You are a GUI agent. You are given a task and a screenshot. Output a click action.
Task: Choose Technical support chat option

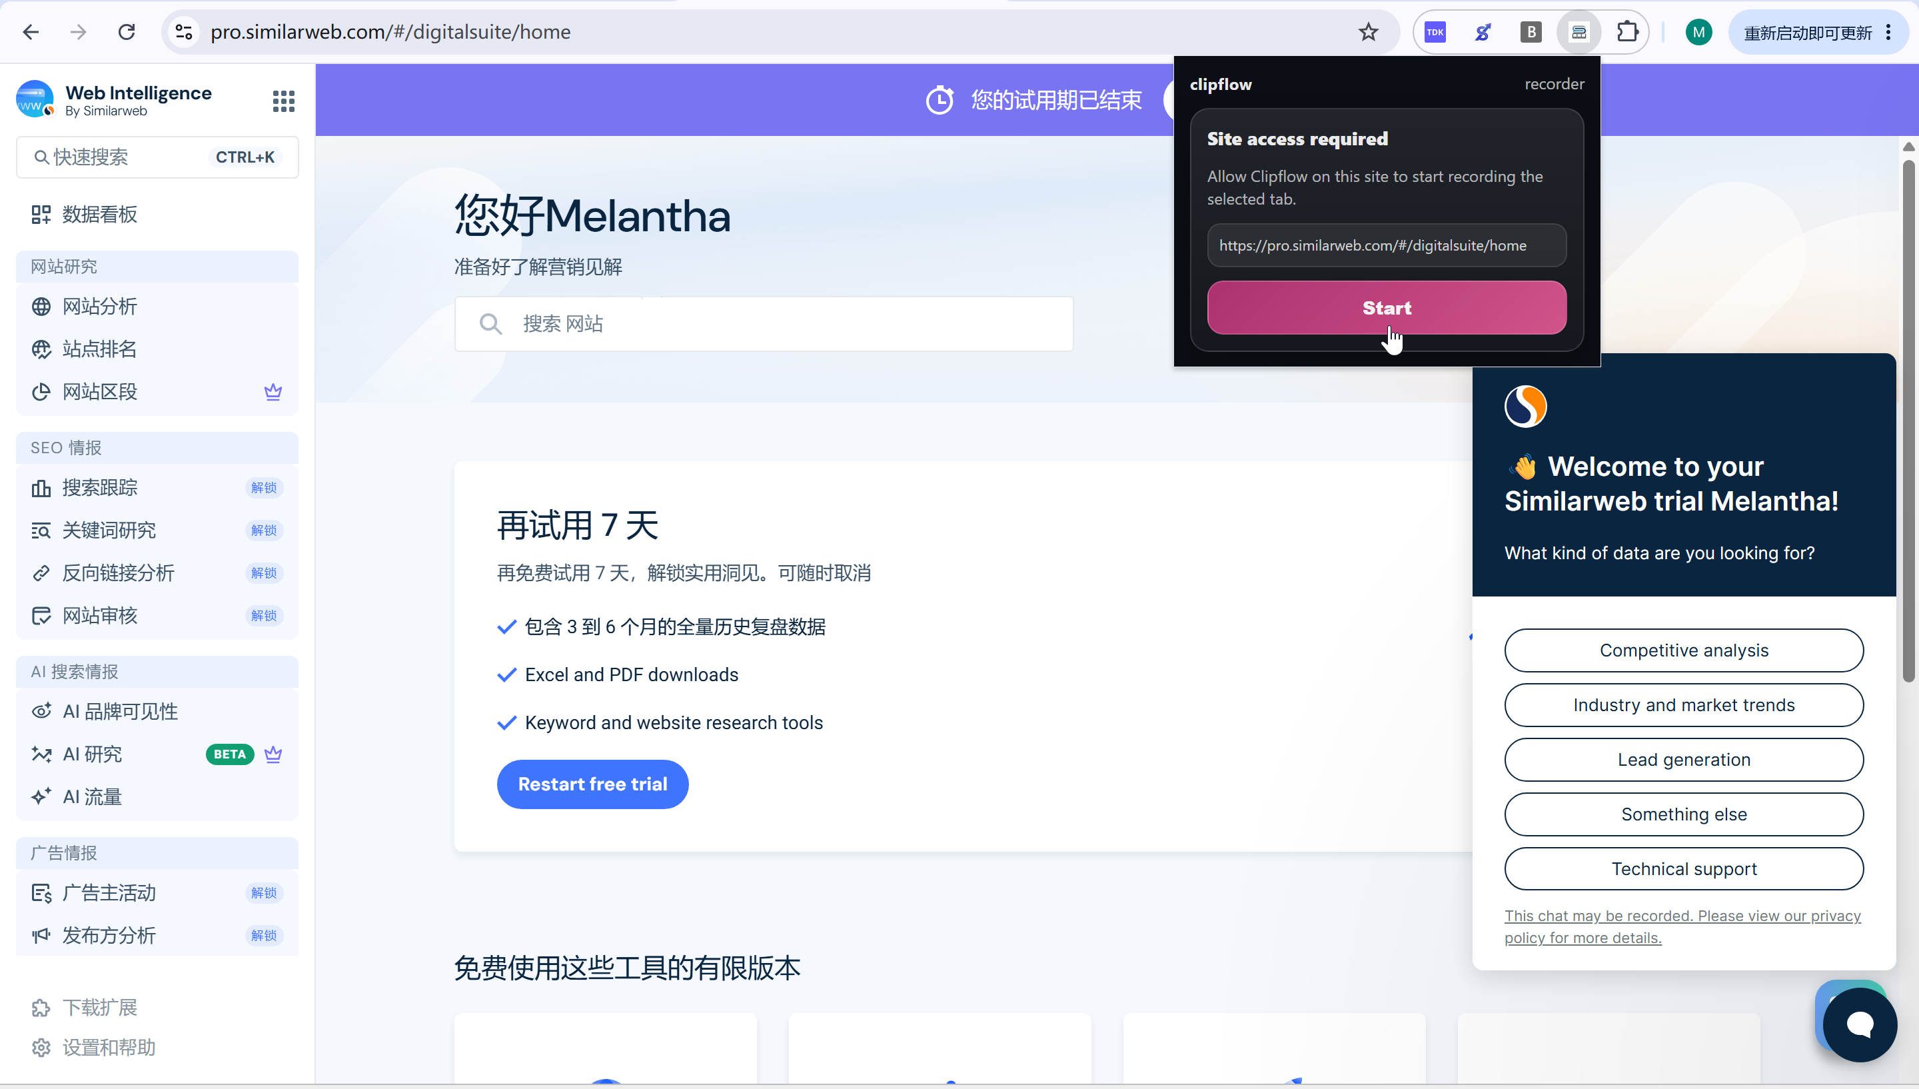point(1684,868)
